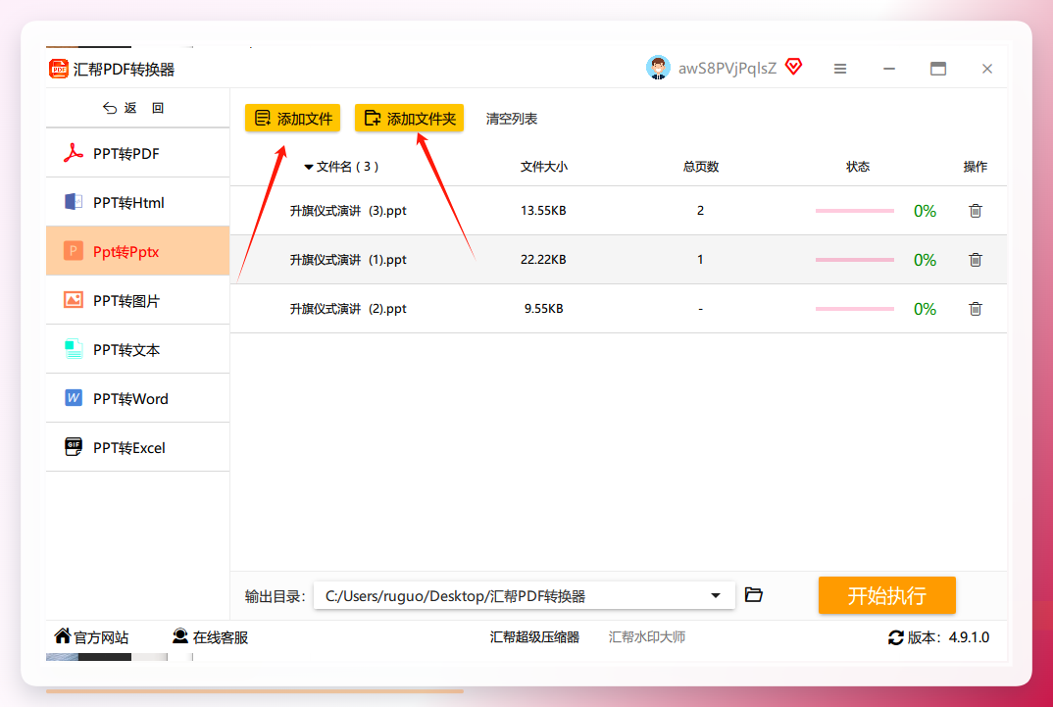Select the Ppt转Pptx sidebar item
1053x707 pixels.
137,251
